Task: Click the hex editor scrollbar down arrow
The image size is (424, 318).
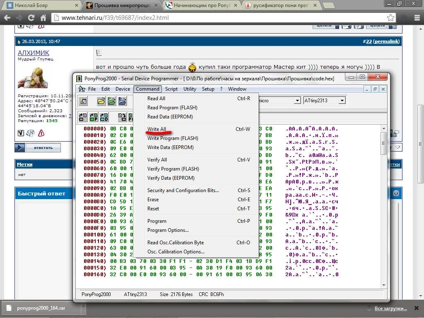Action: coord(384,285)
